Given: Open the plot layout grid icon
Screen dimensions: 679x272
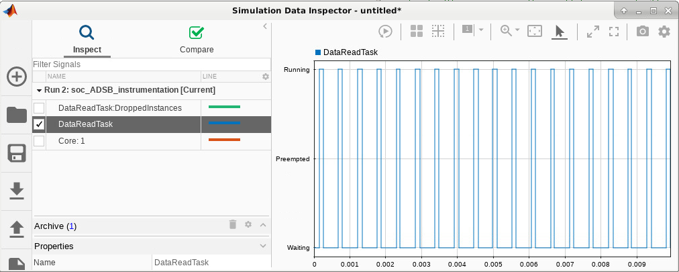Looking at the screenshot, I should coord(416,31).
